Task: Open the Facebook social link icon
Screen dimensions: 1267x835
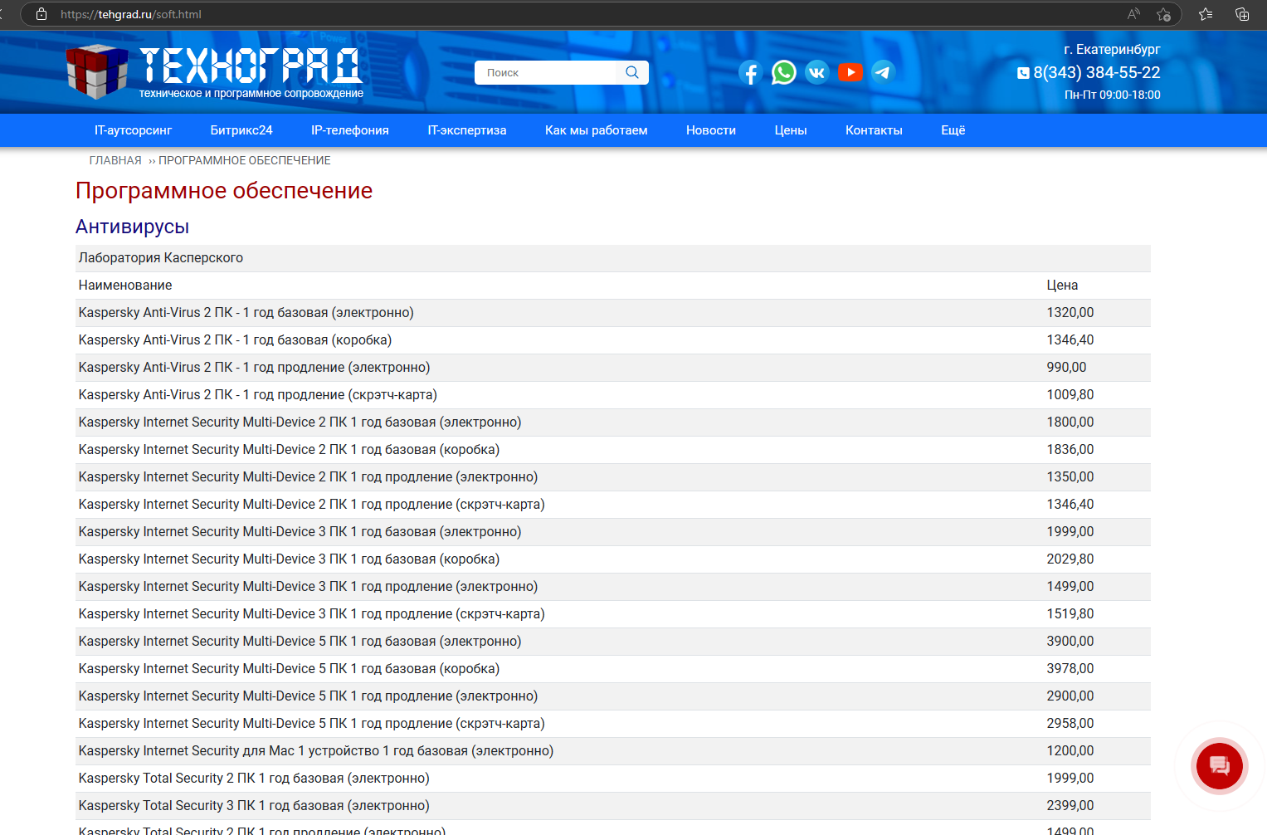Action: (750, 73)
